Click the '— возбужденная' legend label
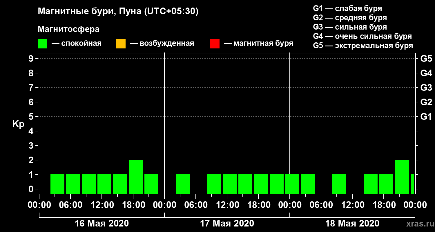Screen dimensions: 435x232 point(162,43)
